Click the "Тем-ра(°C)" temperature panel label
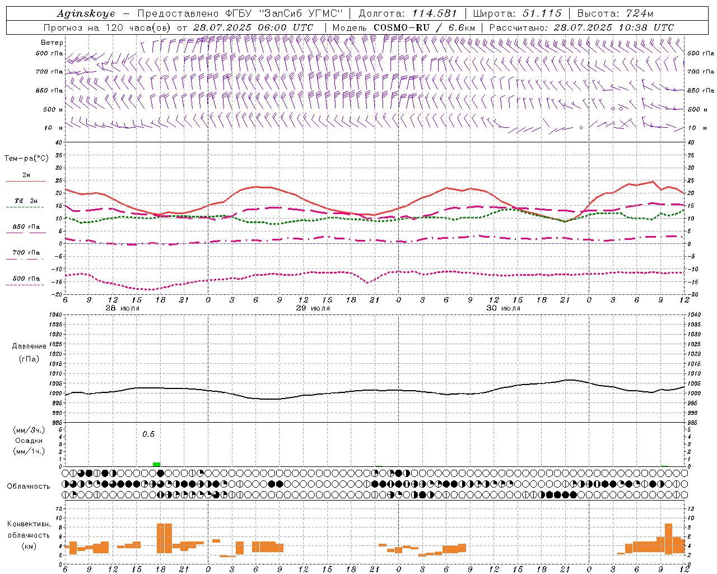Viewport: 717px width, 574px height. pos(26,159)
